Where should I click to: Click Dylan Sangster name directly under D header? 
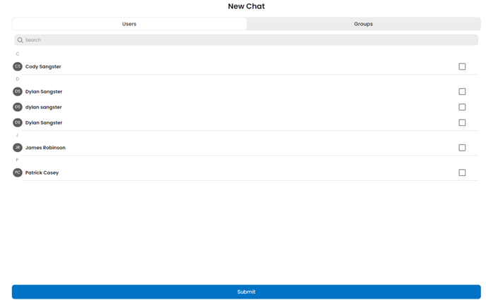click(44, 92)
